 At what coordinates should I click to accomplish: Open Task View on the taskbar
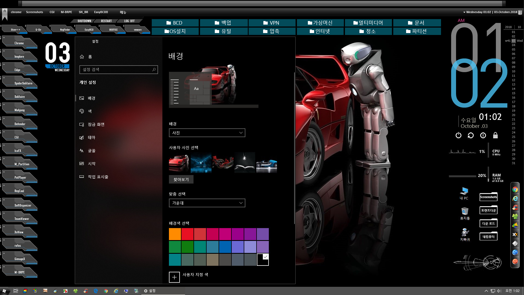[16, 291]
